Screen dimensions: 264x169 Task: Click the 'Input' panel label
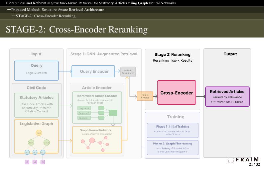(x=36, y=54)
